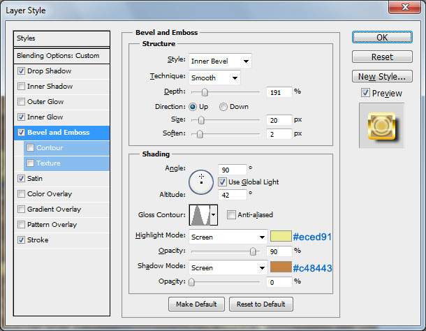Click the Reset button
Viewport: 426px width, 331px height.
tap(382, 57)
